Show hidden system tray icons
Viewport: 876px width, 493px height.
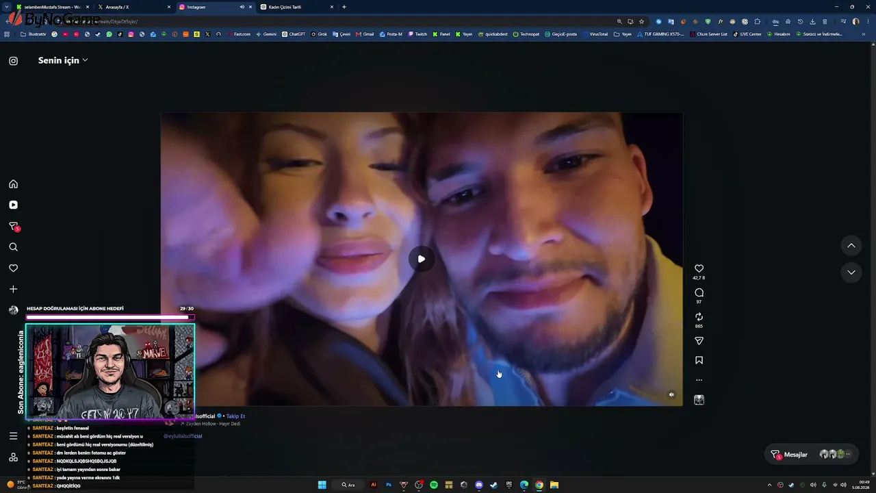pyautogui.click(x=769, y=485)
